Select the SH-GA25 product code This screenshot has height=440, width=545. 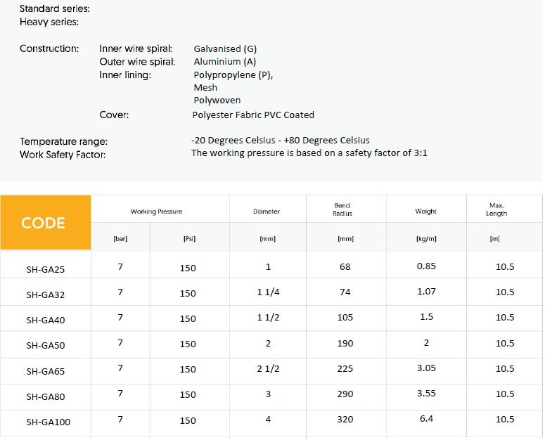[x=46, y=268]
